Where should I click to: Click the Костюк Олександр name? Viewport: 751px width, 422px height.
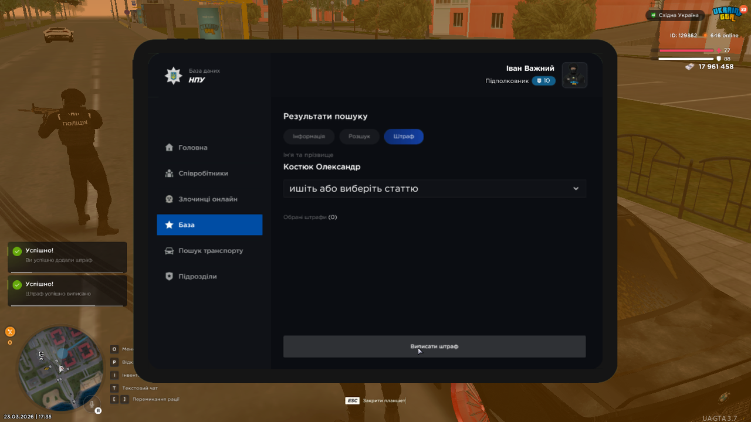(x=322, y=167)
